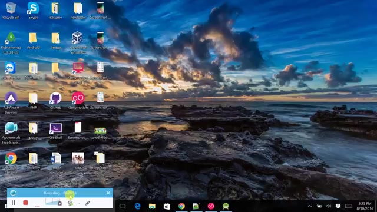Open File Explorer from the taskbar

(x=152, y=206)
